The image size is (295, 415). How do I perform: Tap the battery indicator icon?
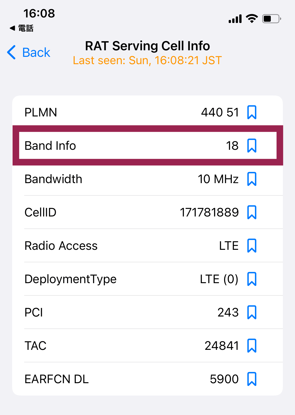coord(271,19)
